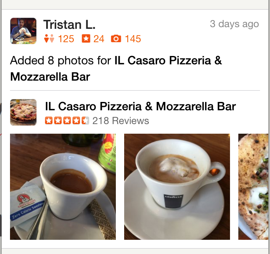Click the first orange star in rating
The image size is (270, 254).
pos(49,120)
